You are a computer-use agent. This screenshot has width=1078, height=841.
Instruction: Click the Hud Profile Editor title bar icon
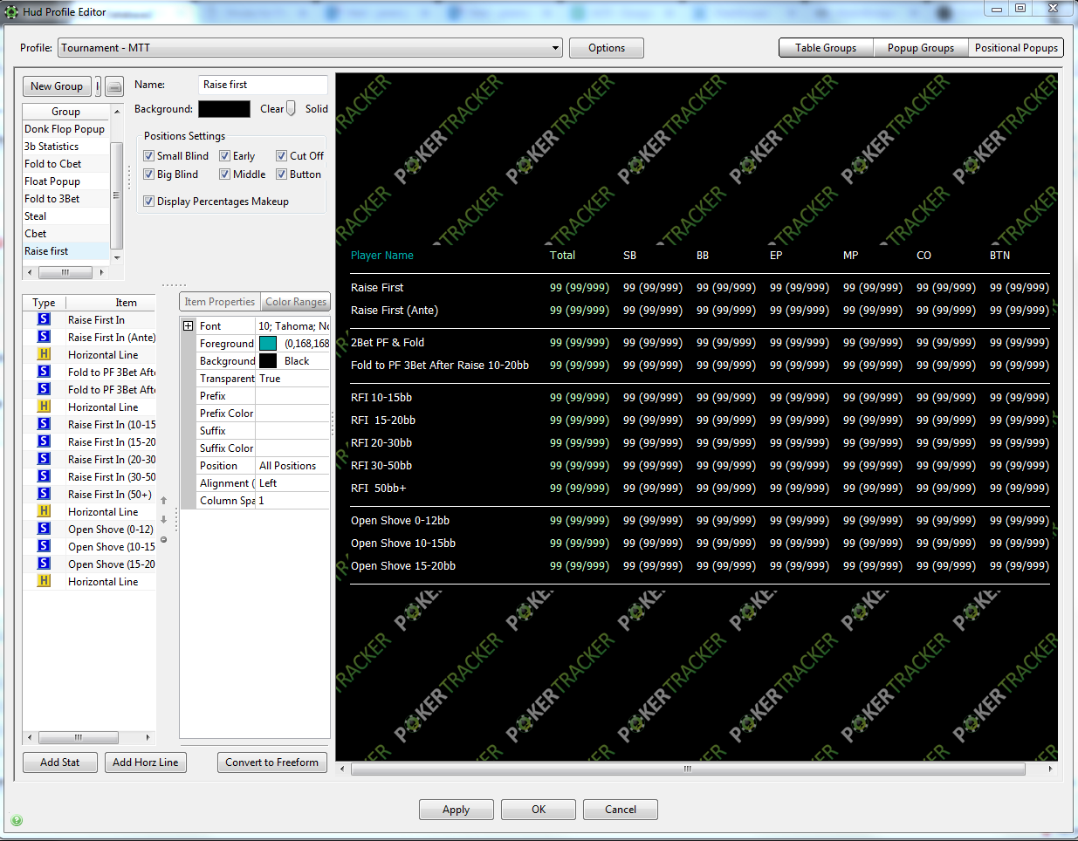[x=11, y=12]
